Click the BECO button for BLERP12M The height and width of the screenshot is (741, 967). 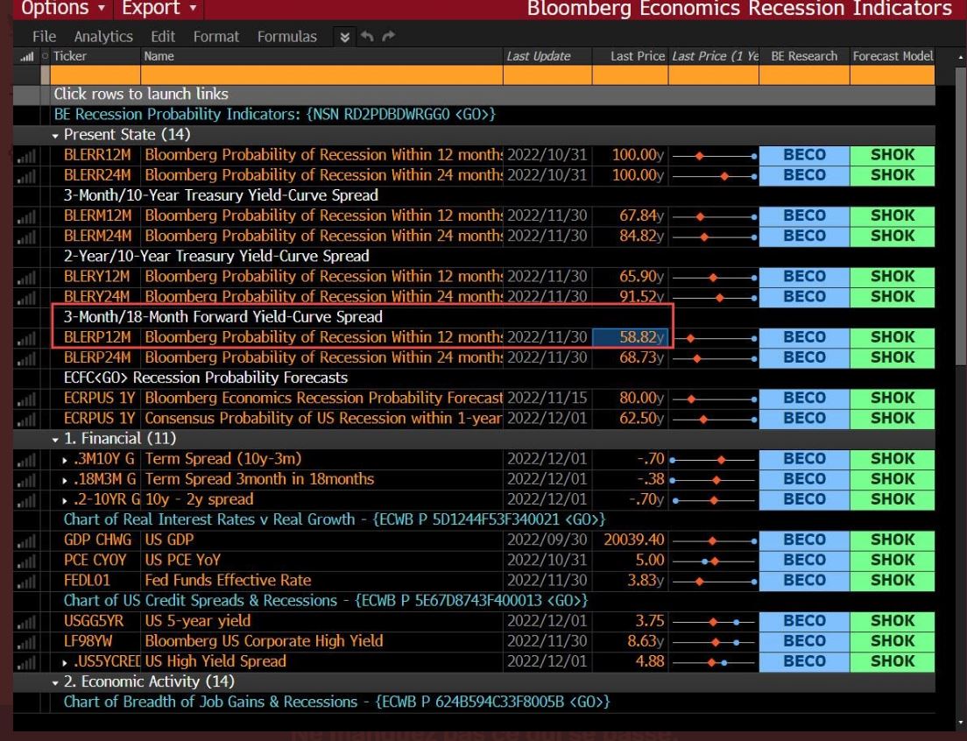[804, 338]
